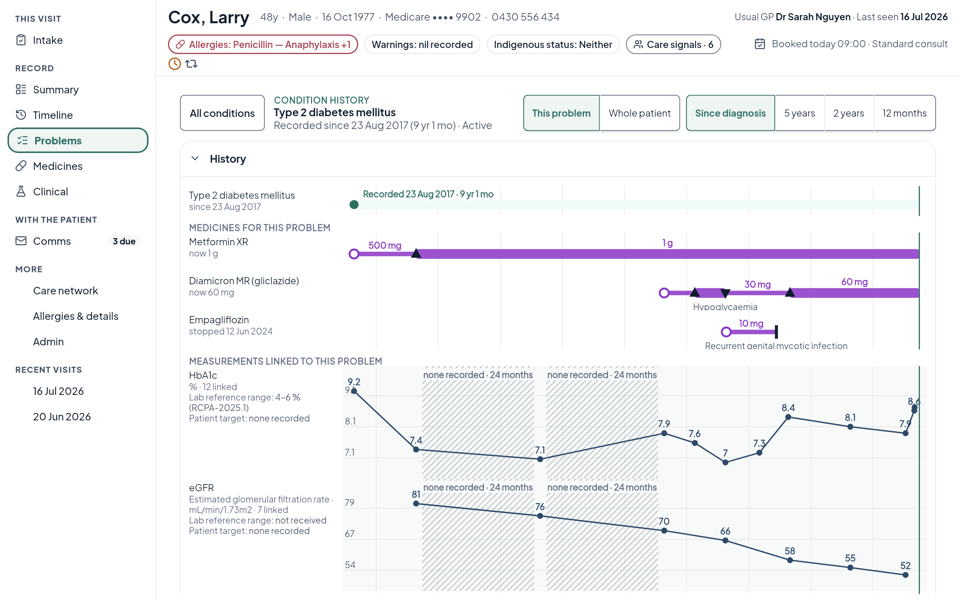Open the All conditions button
This screenshot has width=960, height=600.
coord(222,113)
